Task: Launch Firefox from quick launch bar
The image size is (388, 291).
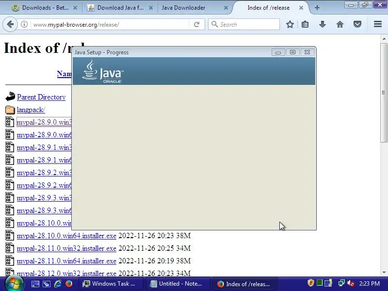Action: 68,284
